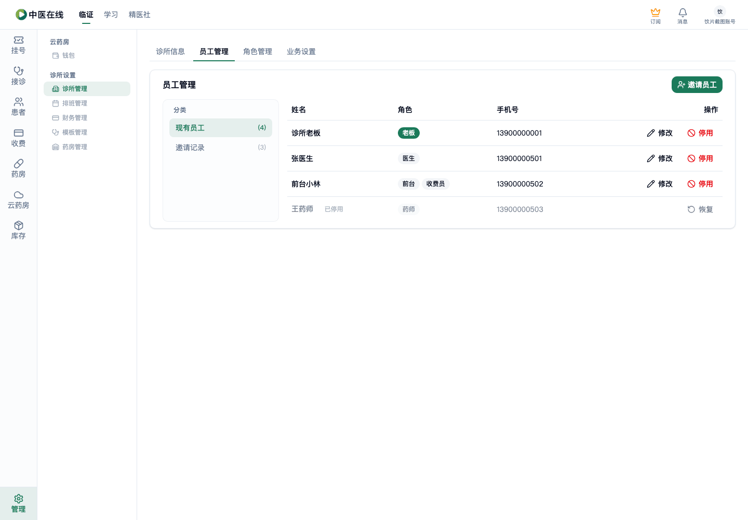This screenshot has width=748, height=520.
Task: Click the 已停用 status label
Action: (334, 209)
